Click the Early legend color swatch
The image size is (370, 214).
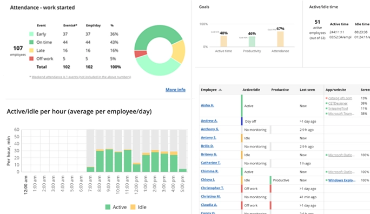coord(31,34)
